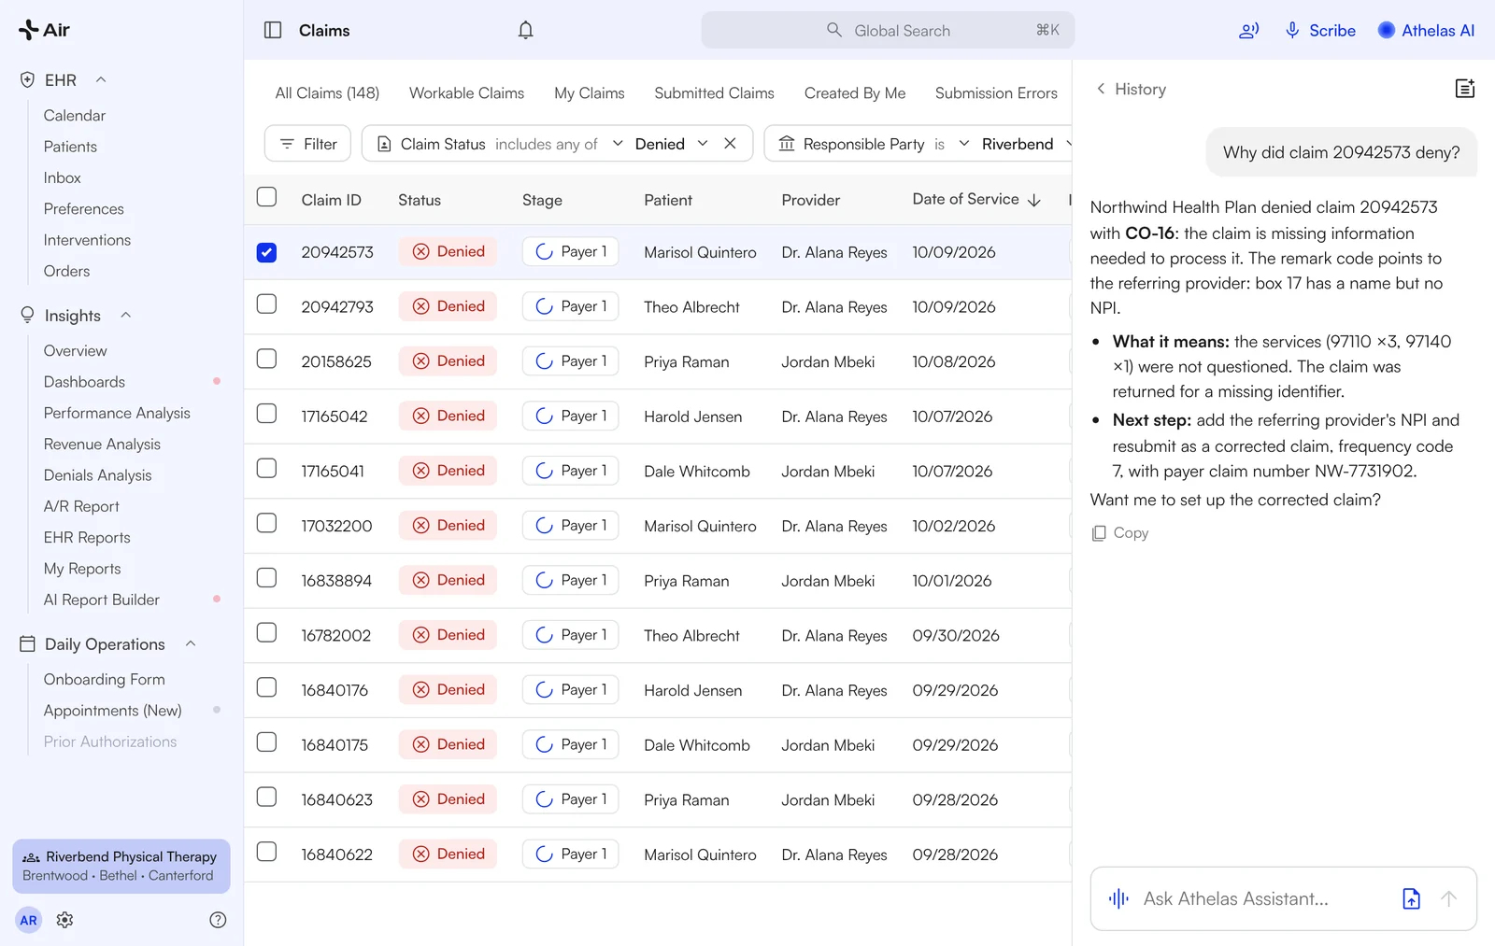Viewport: 1495px width, 946px height.
Task: Open the My Claims tab
Action: pos(590,93)
